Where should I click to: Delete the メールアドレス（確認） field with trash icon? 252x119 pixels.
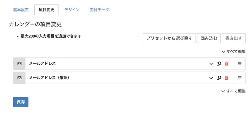226,78
